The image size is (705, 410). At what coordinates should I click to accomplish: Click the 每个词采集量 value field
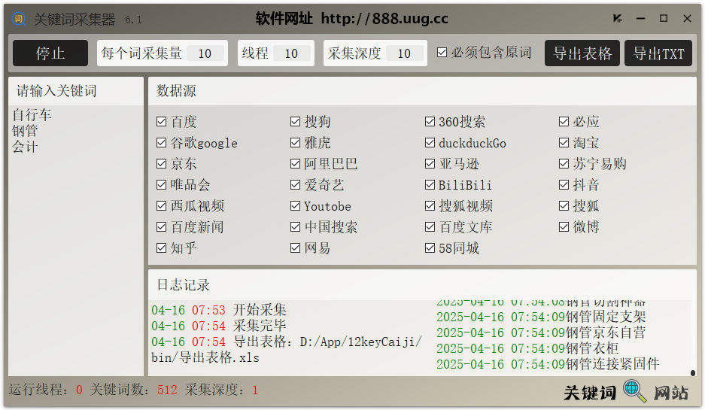tap(205, 53)
